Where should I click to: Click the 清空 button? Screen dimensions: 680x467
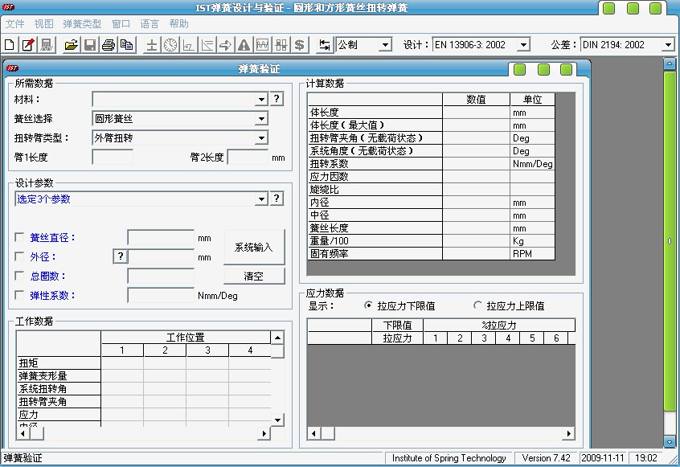[254, 276]
